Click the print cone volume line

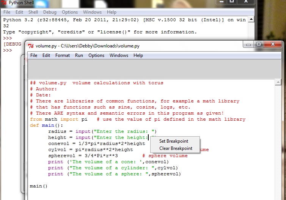[108, 162]
